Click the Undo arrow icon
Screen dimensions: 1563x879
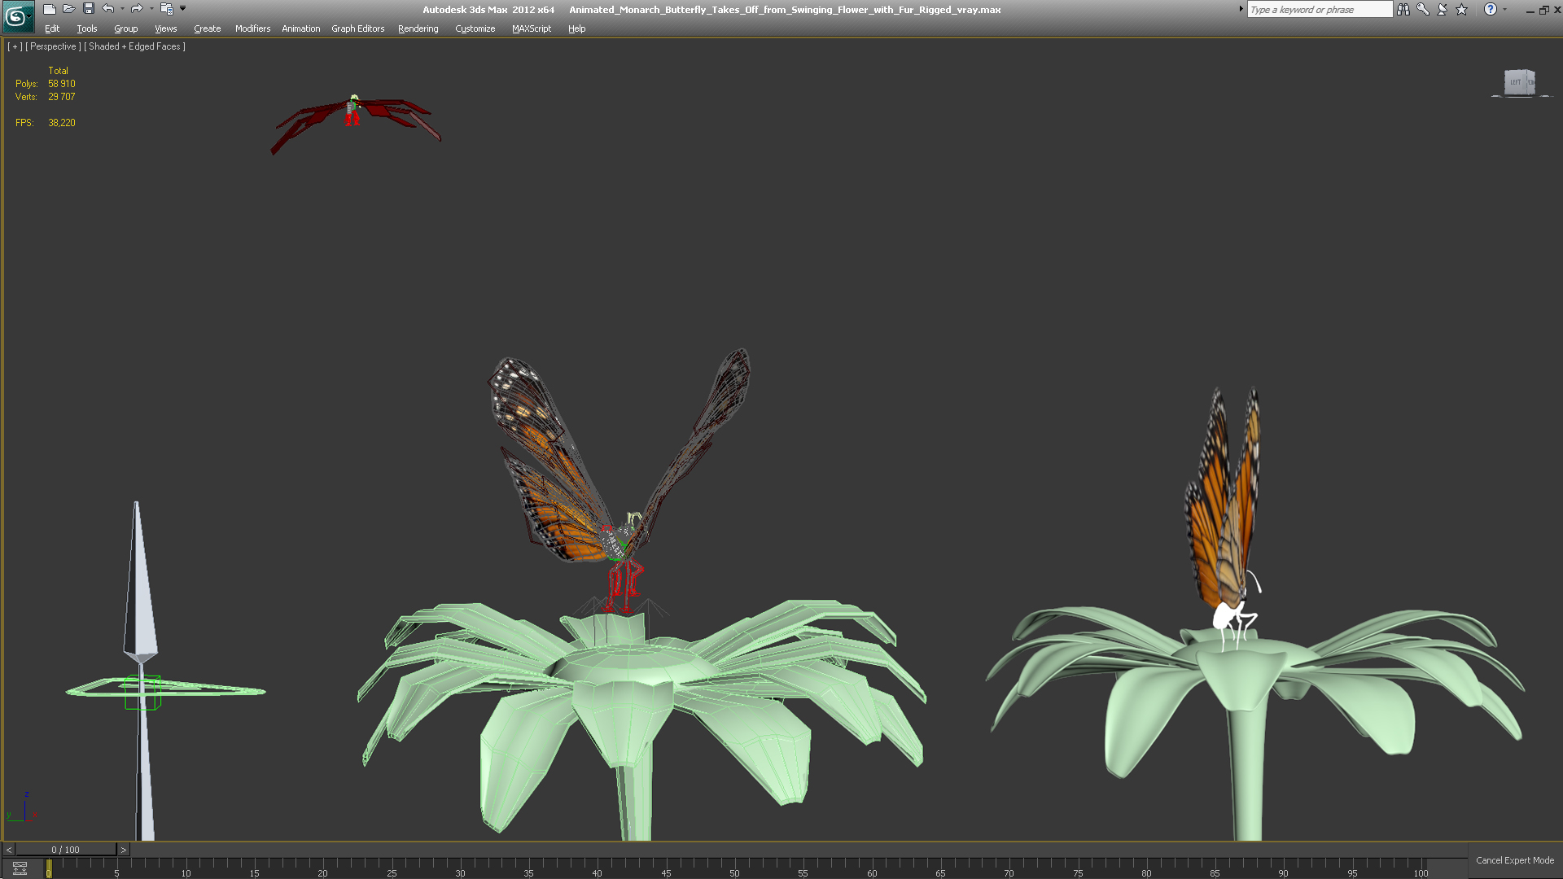point(108,9)
